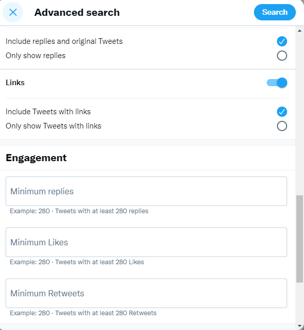Click the empty scrollbar track above the thumb
Viewport: 304px width, 330px height.
click(299, 114)
